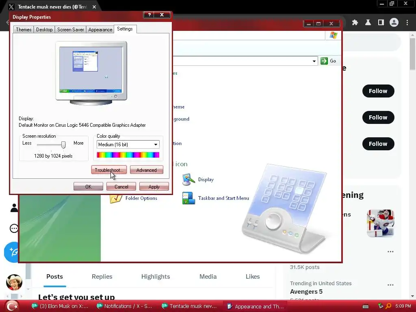Click the first Follow button
416x312 pixels.
tap(378, 91)
